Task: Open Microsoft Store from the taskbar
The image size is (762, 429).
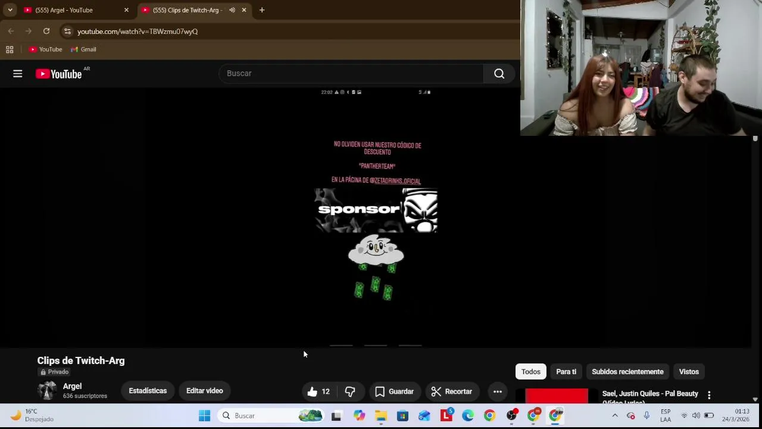Action: click(x=402, y=416)
